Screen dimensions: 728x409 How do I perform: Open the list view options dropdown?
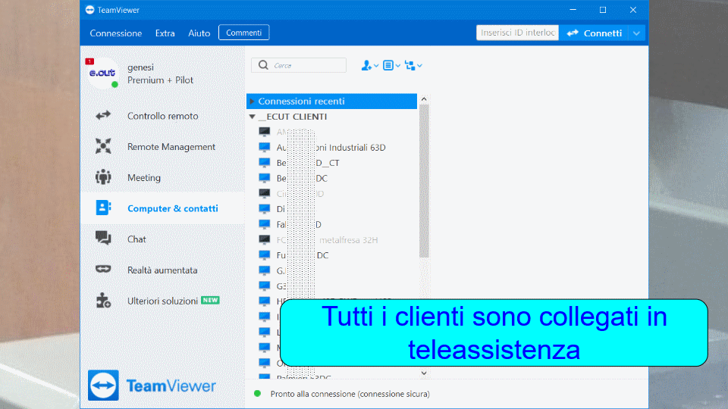(391, 65)
